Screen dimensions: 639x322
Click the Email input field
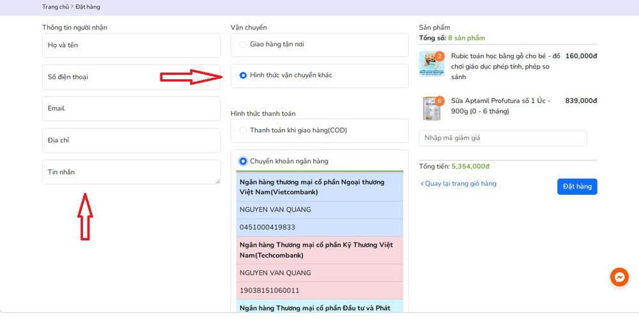tap(131, 109)
